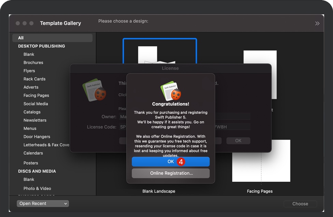Click the Swift Publisher icon in License window
The width and height of the screenshot is (333, 217).
tap(94, 90)
